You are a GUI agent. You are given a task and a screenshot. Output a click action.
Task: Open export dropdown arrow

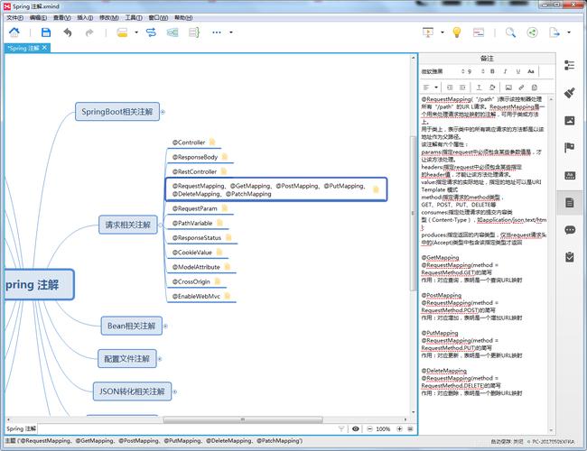[569, 32]
